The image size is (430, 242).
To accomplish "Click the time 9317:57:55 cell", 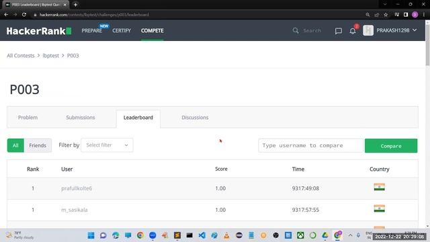I will click(306, 210).
